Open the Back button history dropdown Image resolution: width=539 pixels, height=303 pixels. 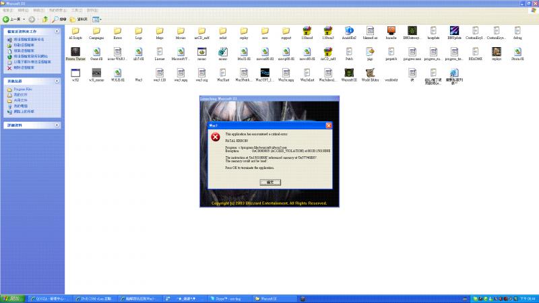coord(24,20)
